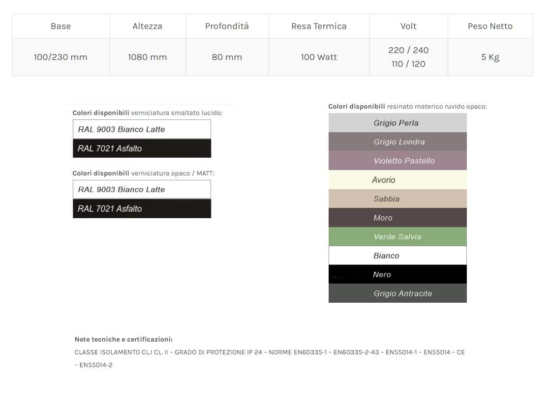
Task: Click the Altezza column header
Action: (147, 26)
